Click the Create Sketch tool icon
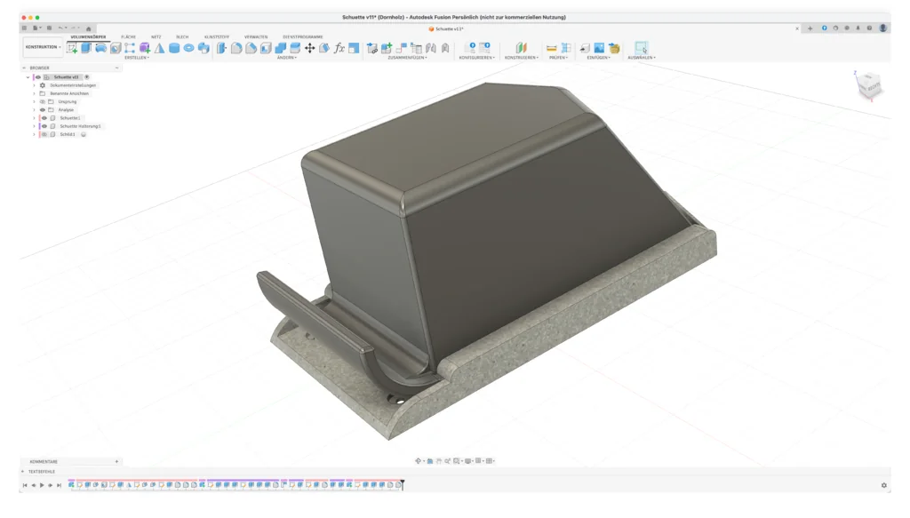 pos(72,48)
